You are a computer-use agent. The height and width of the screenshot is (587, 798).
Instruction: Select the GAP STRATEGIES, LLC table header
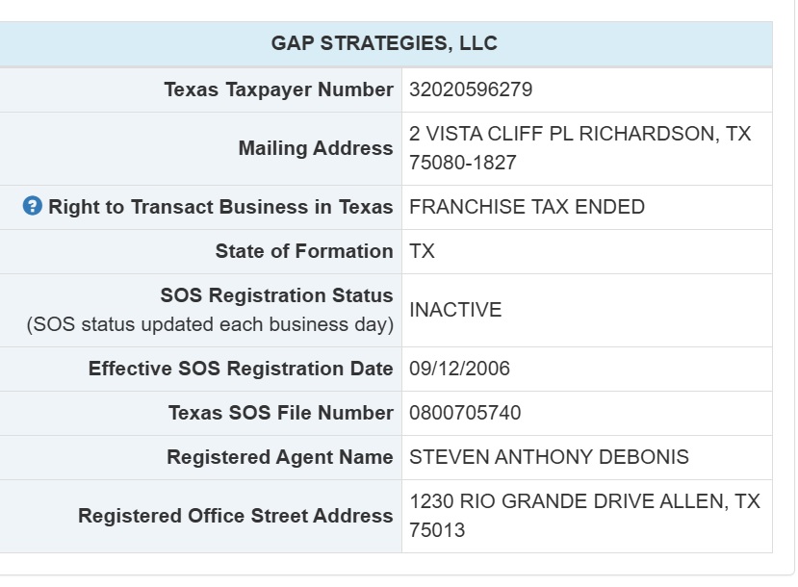click(384, 43)
